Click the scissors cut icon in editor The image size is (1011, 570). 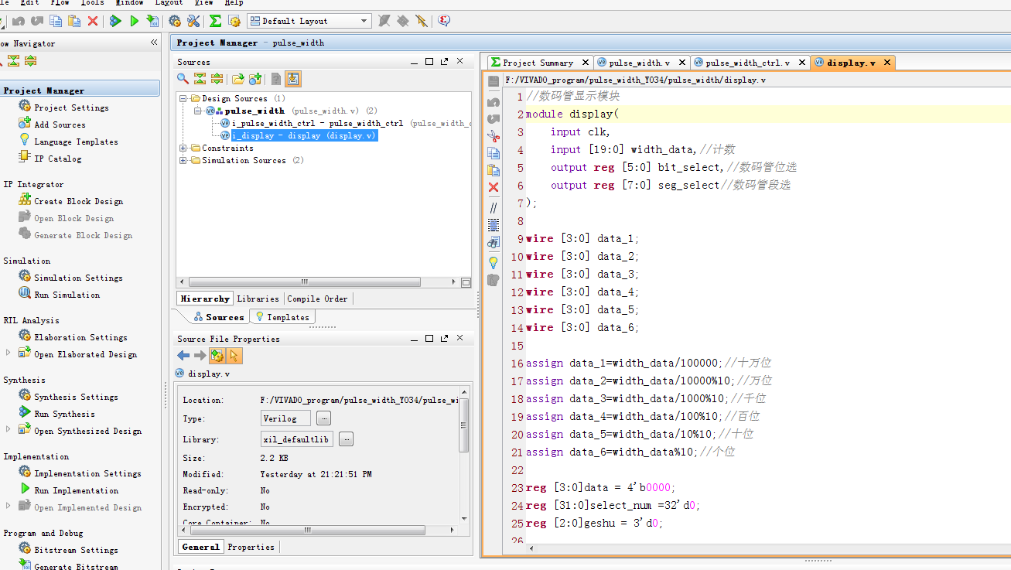coord(494,136)
